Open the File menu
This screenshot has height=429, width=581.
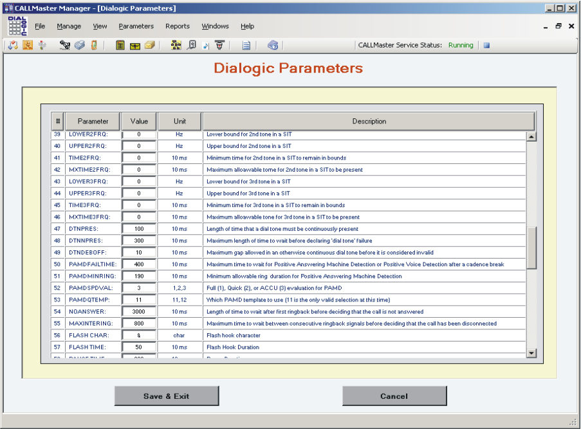tap(40, 26)
